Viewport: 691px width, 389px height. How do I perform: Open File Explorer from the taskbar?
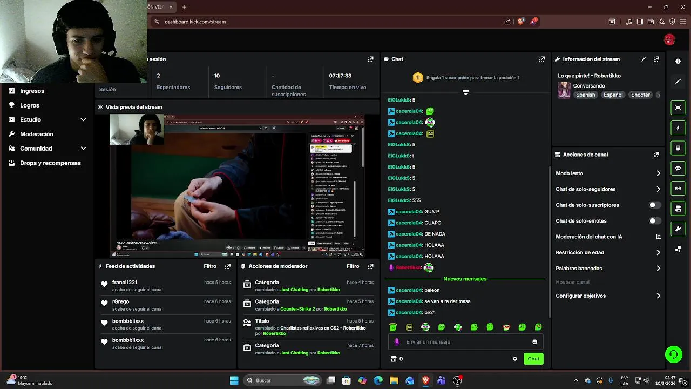coord(394,380)
